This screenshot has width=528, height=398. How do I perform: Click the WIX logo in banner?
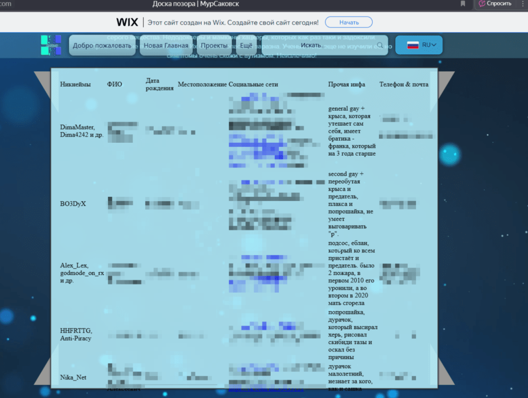[127, 22]
